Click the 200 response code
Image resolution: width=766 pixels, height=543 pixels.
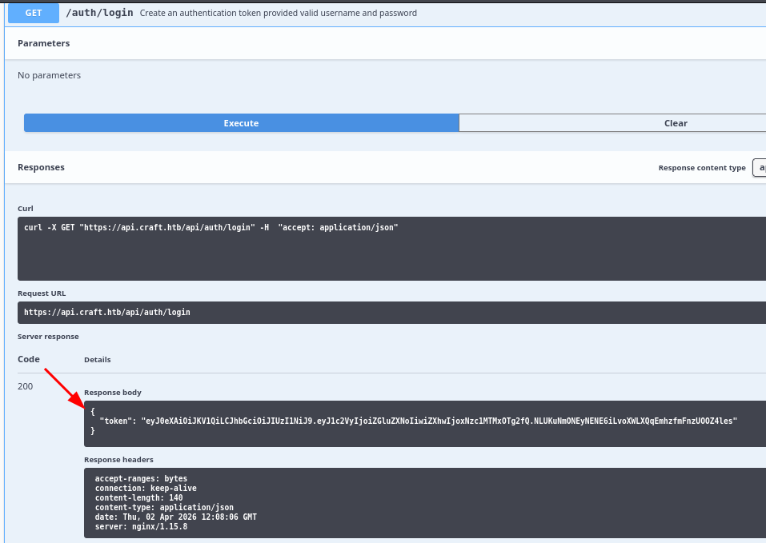[26, 386]
